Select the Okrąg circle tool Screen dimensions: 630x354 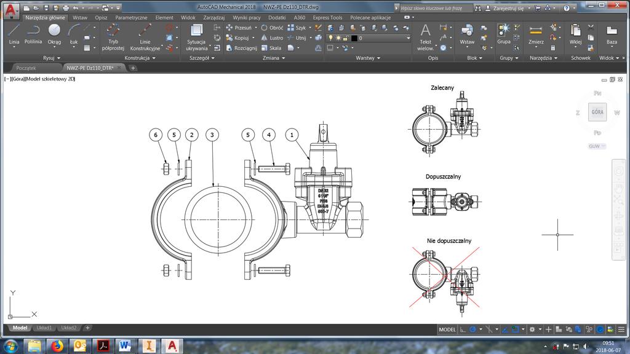pyautogui.click(x=54, y=34)
